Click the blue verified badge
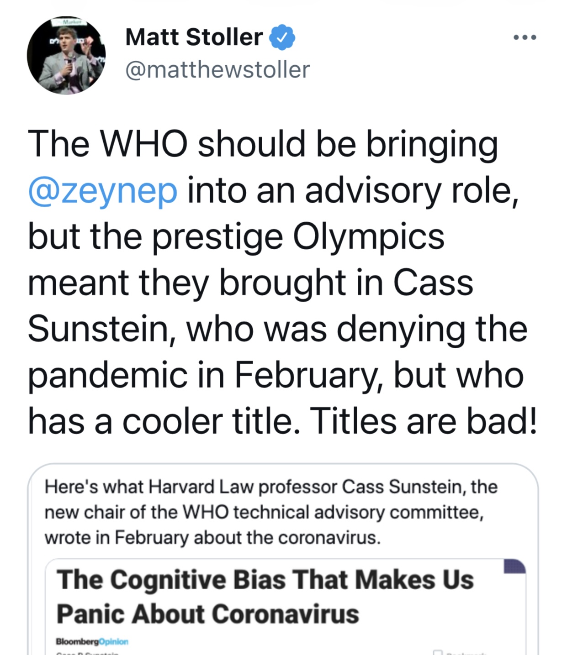This screenshot has width=567, height=655. (282, 37)
